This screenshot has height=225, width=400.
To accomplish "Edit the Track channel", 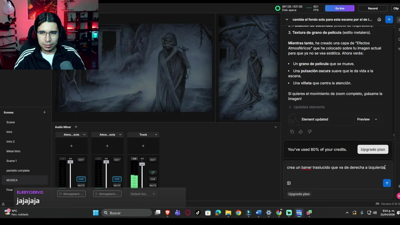I will (153, 160).
